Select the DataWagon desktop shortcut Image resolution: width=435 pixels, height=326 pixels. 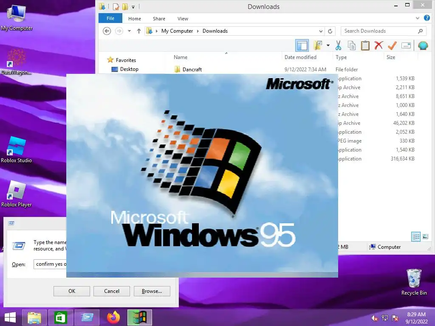16,62
